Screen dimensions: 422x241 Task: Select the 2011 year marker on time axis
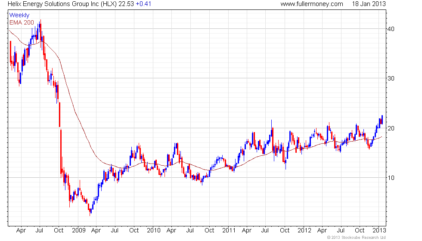228,231
